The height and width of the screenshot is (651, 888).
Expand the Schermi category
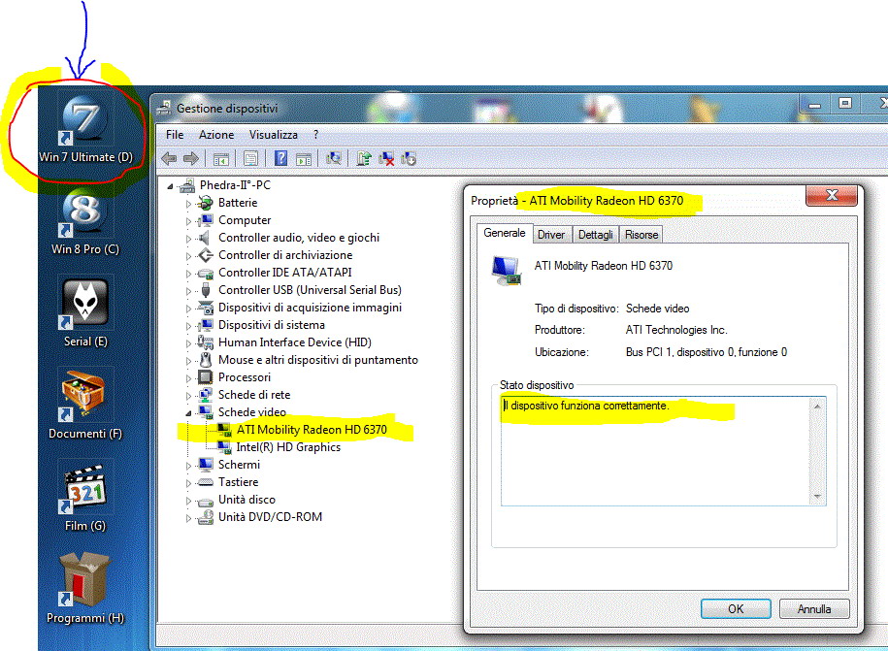click(x=188, y=466)
